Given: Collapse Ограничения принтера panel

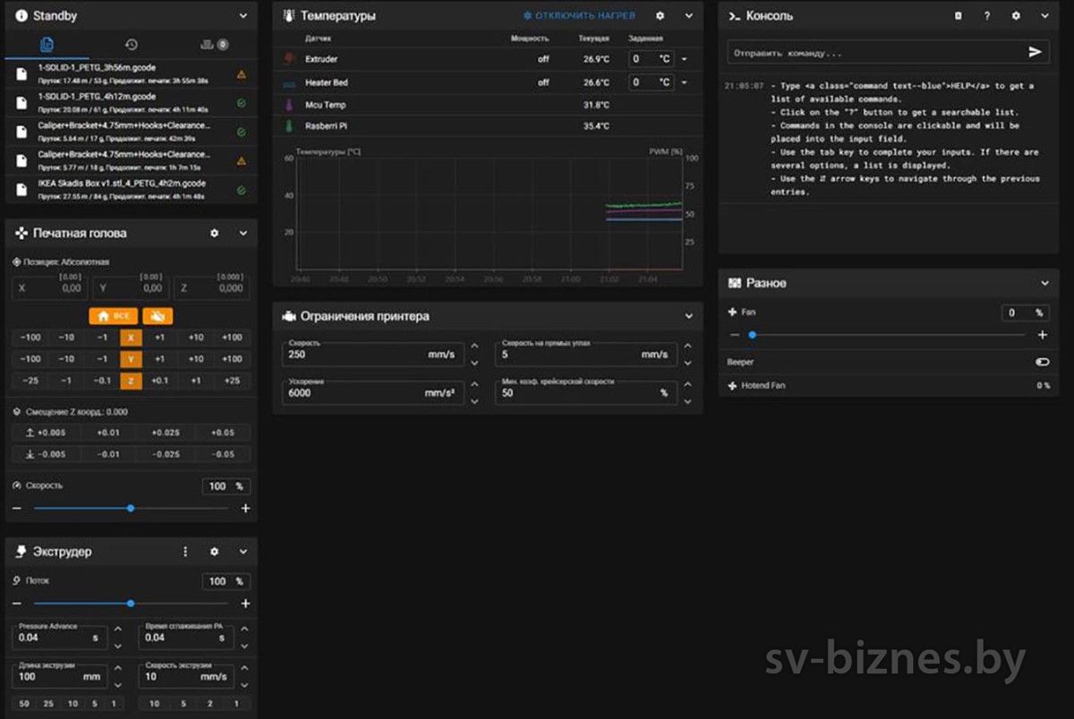Looking at the screenshot, I should 689,316.
